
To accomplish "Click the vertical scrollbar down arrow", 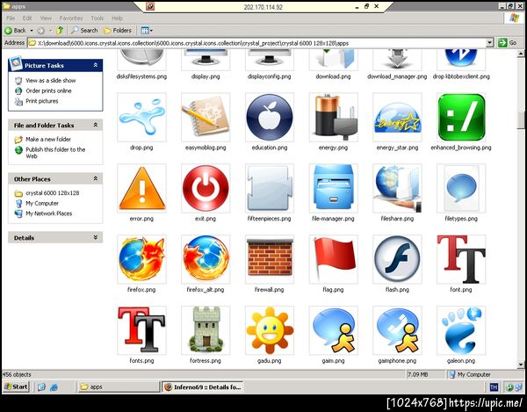I will [x=521, y=365].
